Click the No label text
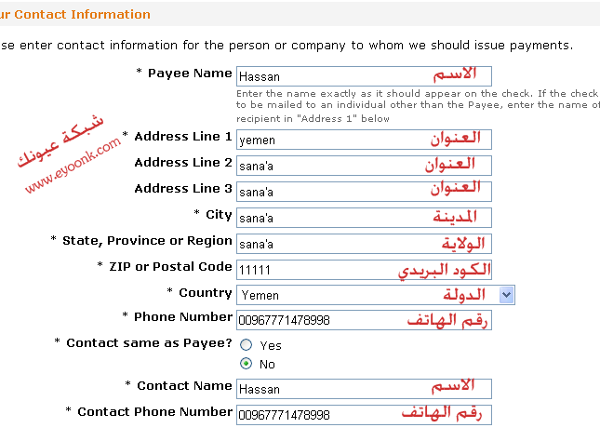Image resolution: width=600 pixels, height=441 pixels. pyautogui.click(x=267, y=364)
